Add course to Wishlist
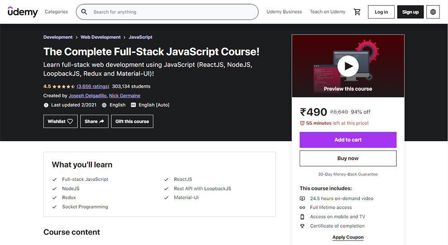This screenshot has height=245, width=448. (x=60, y=121)
